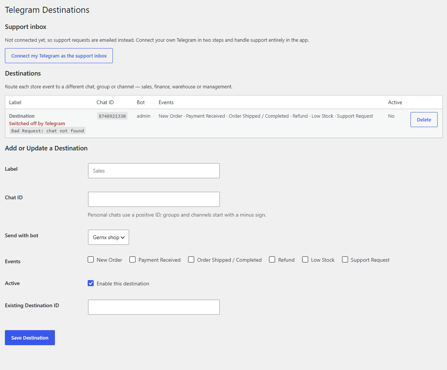
Task: Focus the Label input field
Action: coord(154,171)
